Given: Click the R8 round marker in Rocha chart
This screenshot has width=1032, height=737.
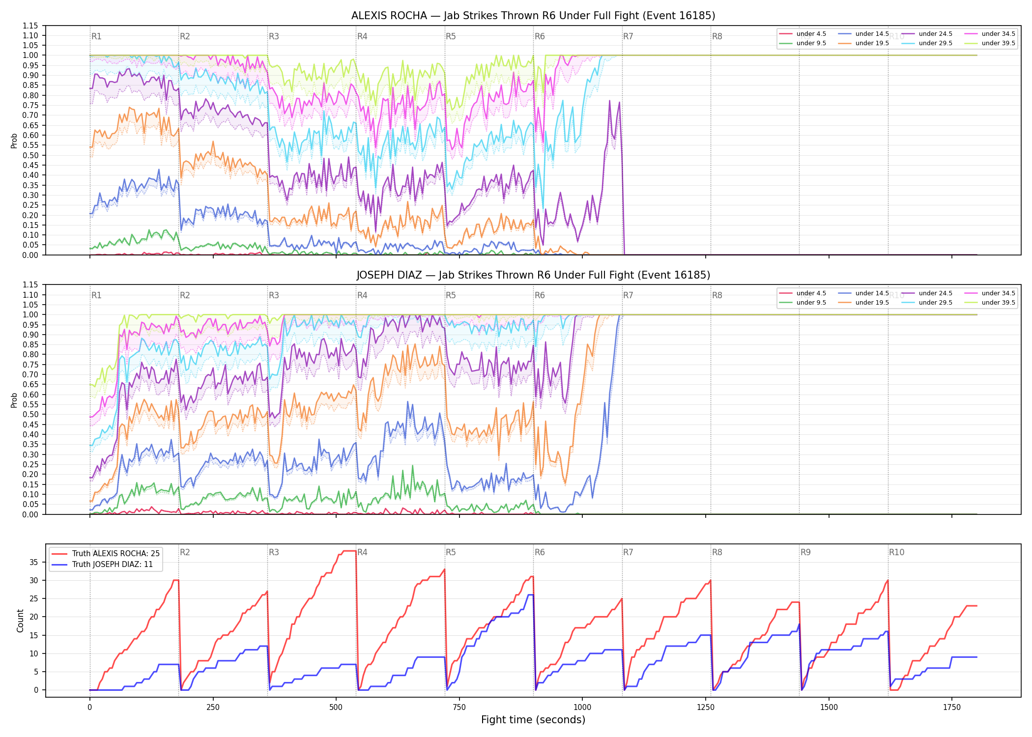Looking at the screenshot, I should [717, 36].
